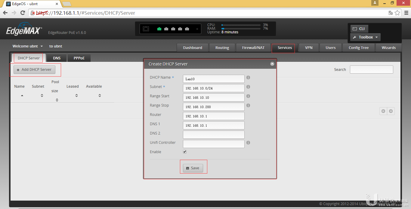The width and height of the screenshot is (411, 209).
Task: Switch to the Firewall/NAT tab
Action: pyautogui.click(x=253, y=48)
